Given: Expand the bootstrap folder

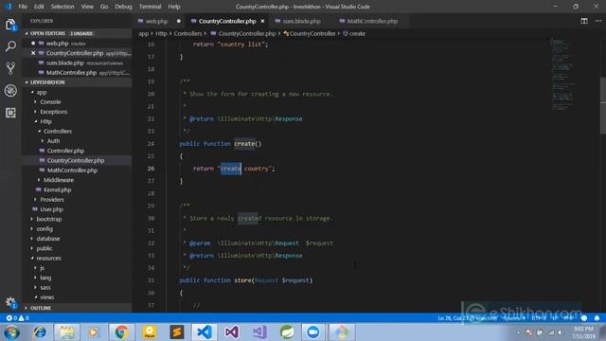Looking at the screenshot, I should click(49, 219).
